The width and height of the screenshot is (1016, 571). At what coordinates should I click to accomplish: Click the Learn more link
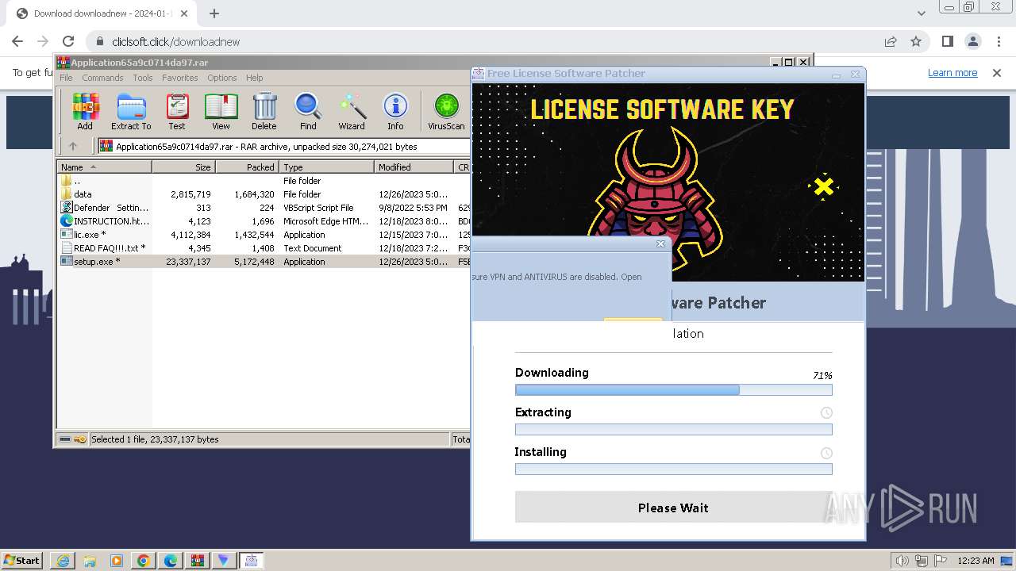(952, 73)
